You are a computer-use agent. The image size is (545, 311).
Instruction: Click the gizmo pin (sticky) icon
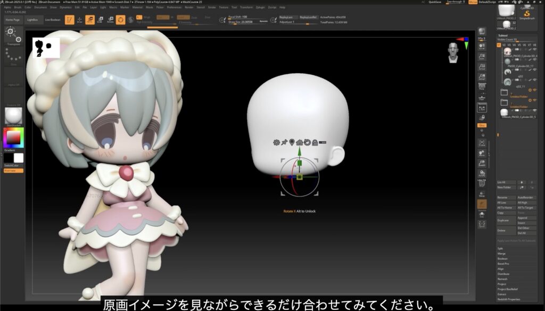[x=284, y=142]
